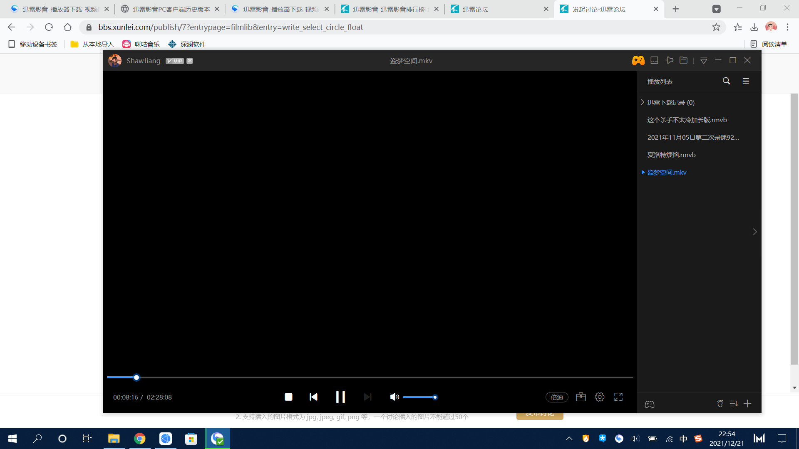Click the trash icon to clear playlist
The height and width of the screenshot is (449, 799).
click(x=720, y=404)
